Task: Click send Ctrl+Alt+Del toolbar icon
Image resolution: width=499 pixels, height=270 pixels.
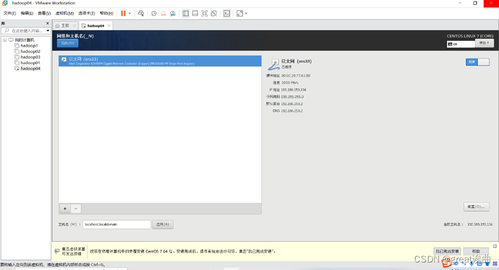Action: point(141,13)
